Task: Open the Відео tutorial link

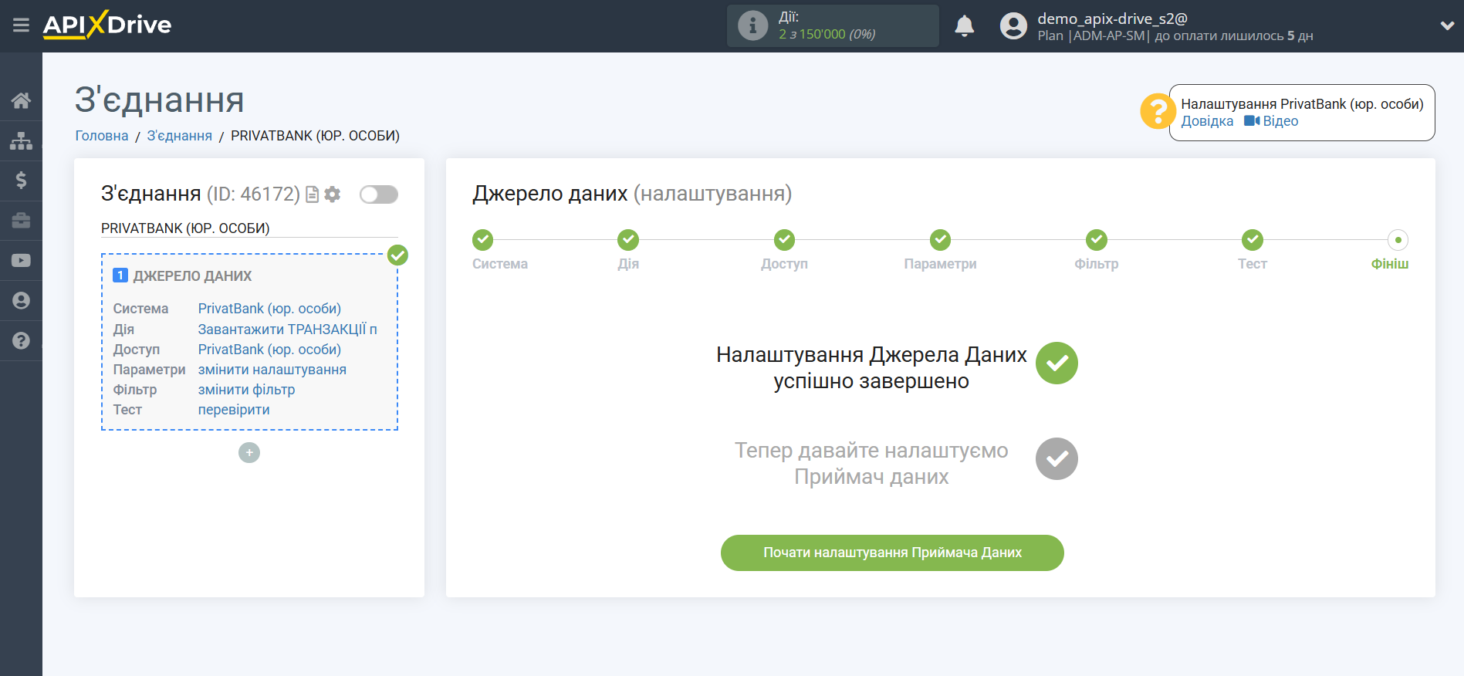Action: point(1280,121)
